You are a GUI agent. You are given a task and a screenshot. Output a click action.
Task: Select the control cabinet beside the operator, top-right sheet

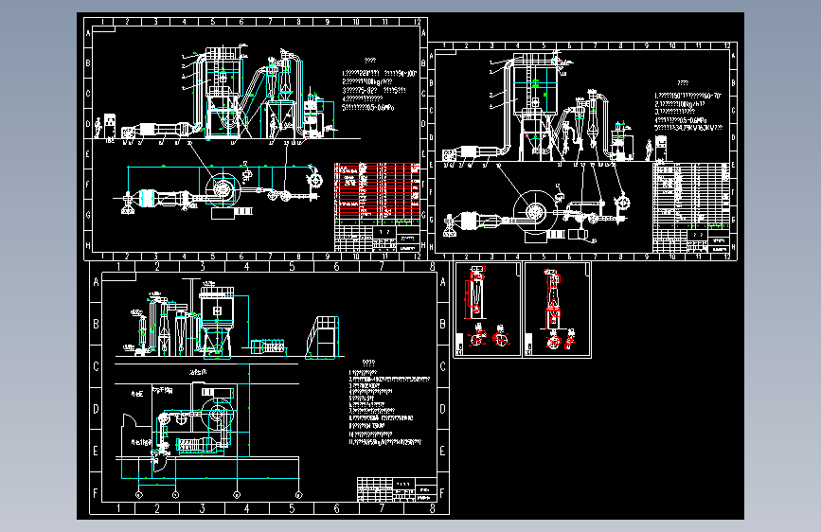click(x=661, y=149)
